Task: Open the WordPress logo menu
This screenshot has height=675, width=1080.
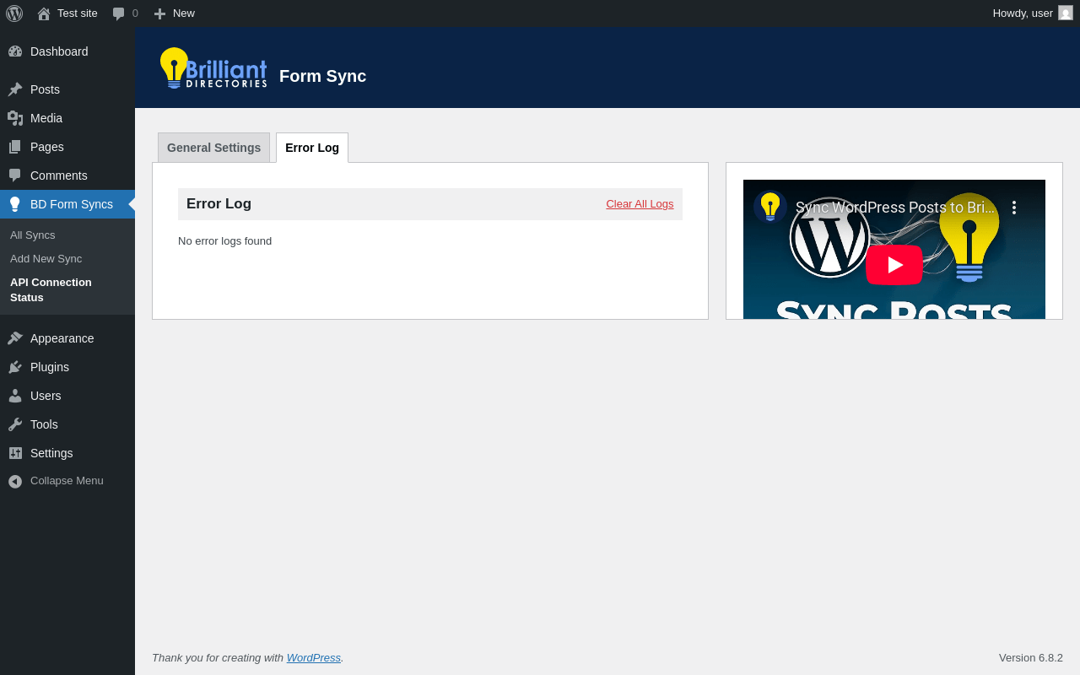Action: point(14,13)
